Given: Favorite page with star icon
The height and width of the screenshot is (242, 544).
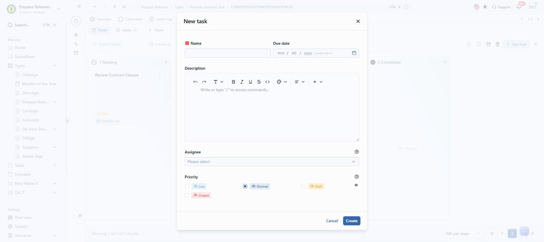Looking at the screenshot, I should 406,7.
